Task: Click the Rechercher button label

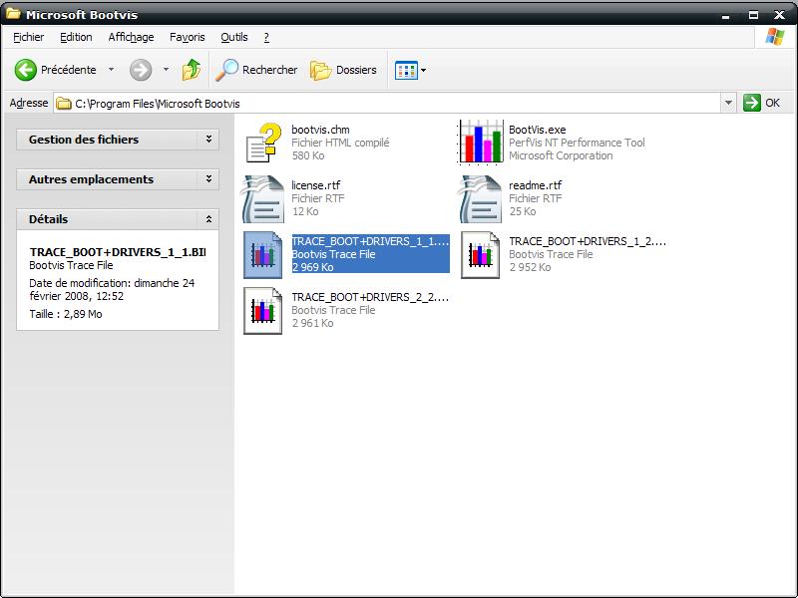Action: pyautogui.click(x=269, y=70)
